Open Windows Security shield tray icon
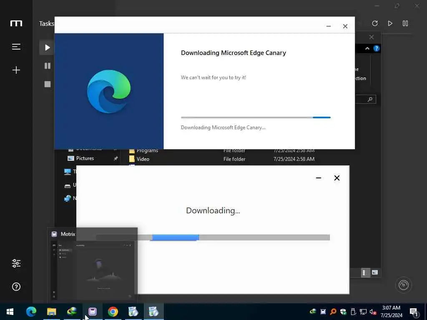Screen dimensions: 427x320 [343, 312]
